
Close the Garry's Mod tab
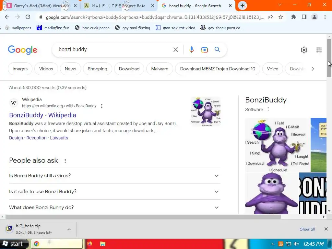tap(75, 6)
